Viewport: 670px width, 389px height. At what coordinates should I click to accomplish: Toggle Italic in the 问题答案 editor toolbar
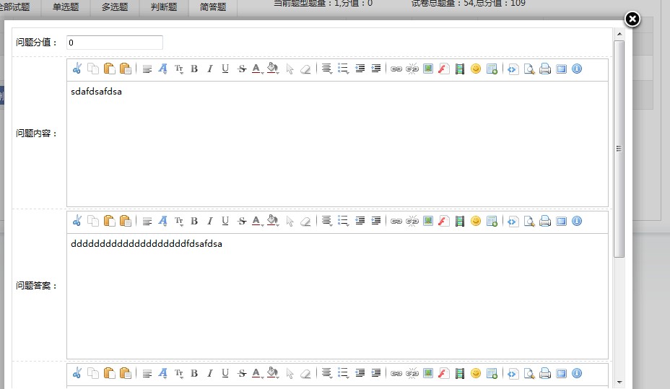[210, 221]
